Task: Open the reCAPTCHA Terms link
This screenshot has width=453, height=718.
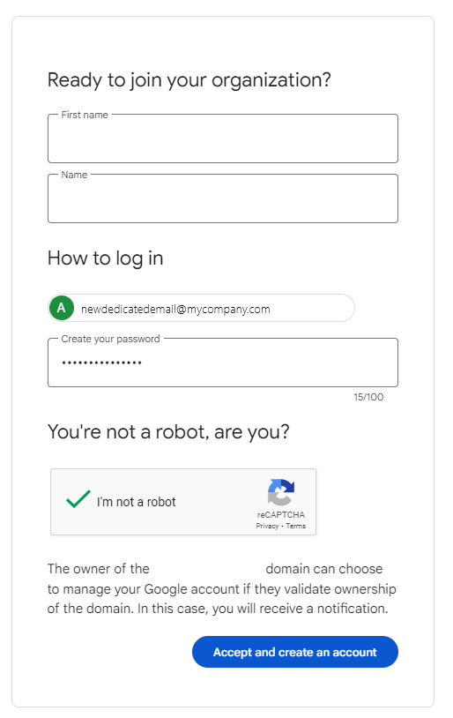Action: tap(295, 526)
